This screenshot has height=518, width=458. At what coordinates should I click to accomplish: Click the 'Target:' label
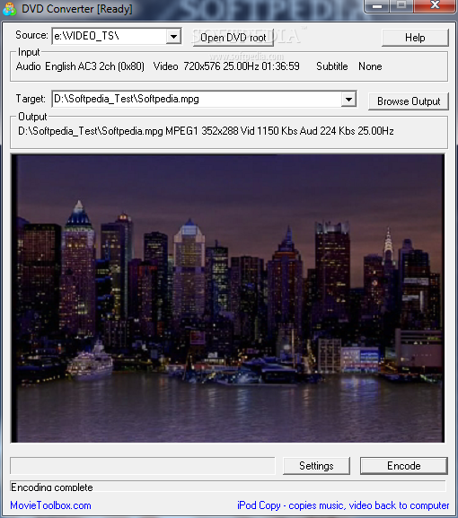[31, 99]
